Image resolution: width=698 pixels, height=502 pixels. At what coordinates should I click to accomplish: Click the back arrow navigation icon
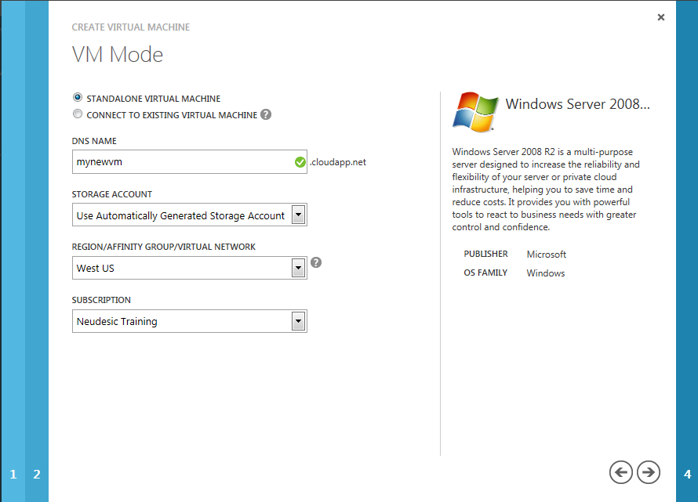tap(621, 472)
